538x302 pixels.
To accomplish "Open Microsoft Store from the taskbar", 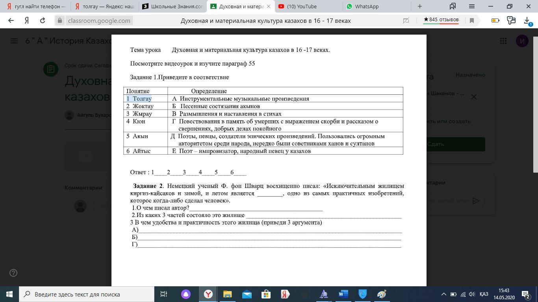I will click(266, 294).
